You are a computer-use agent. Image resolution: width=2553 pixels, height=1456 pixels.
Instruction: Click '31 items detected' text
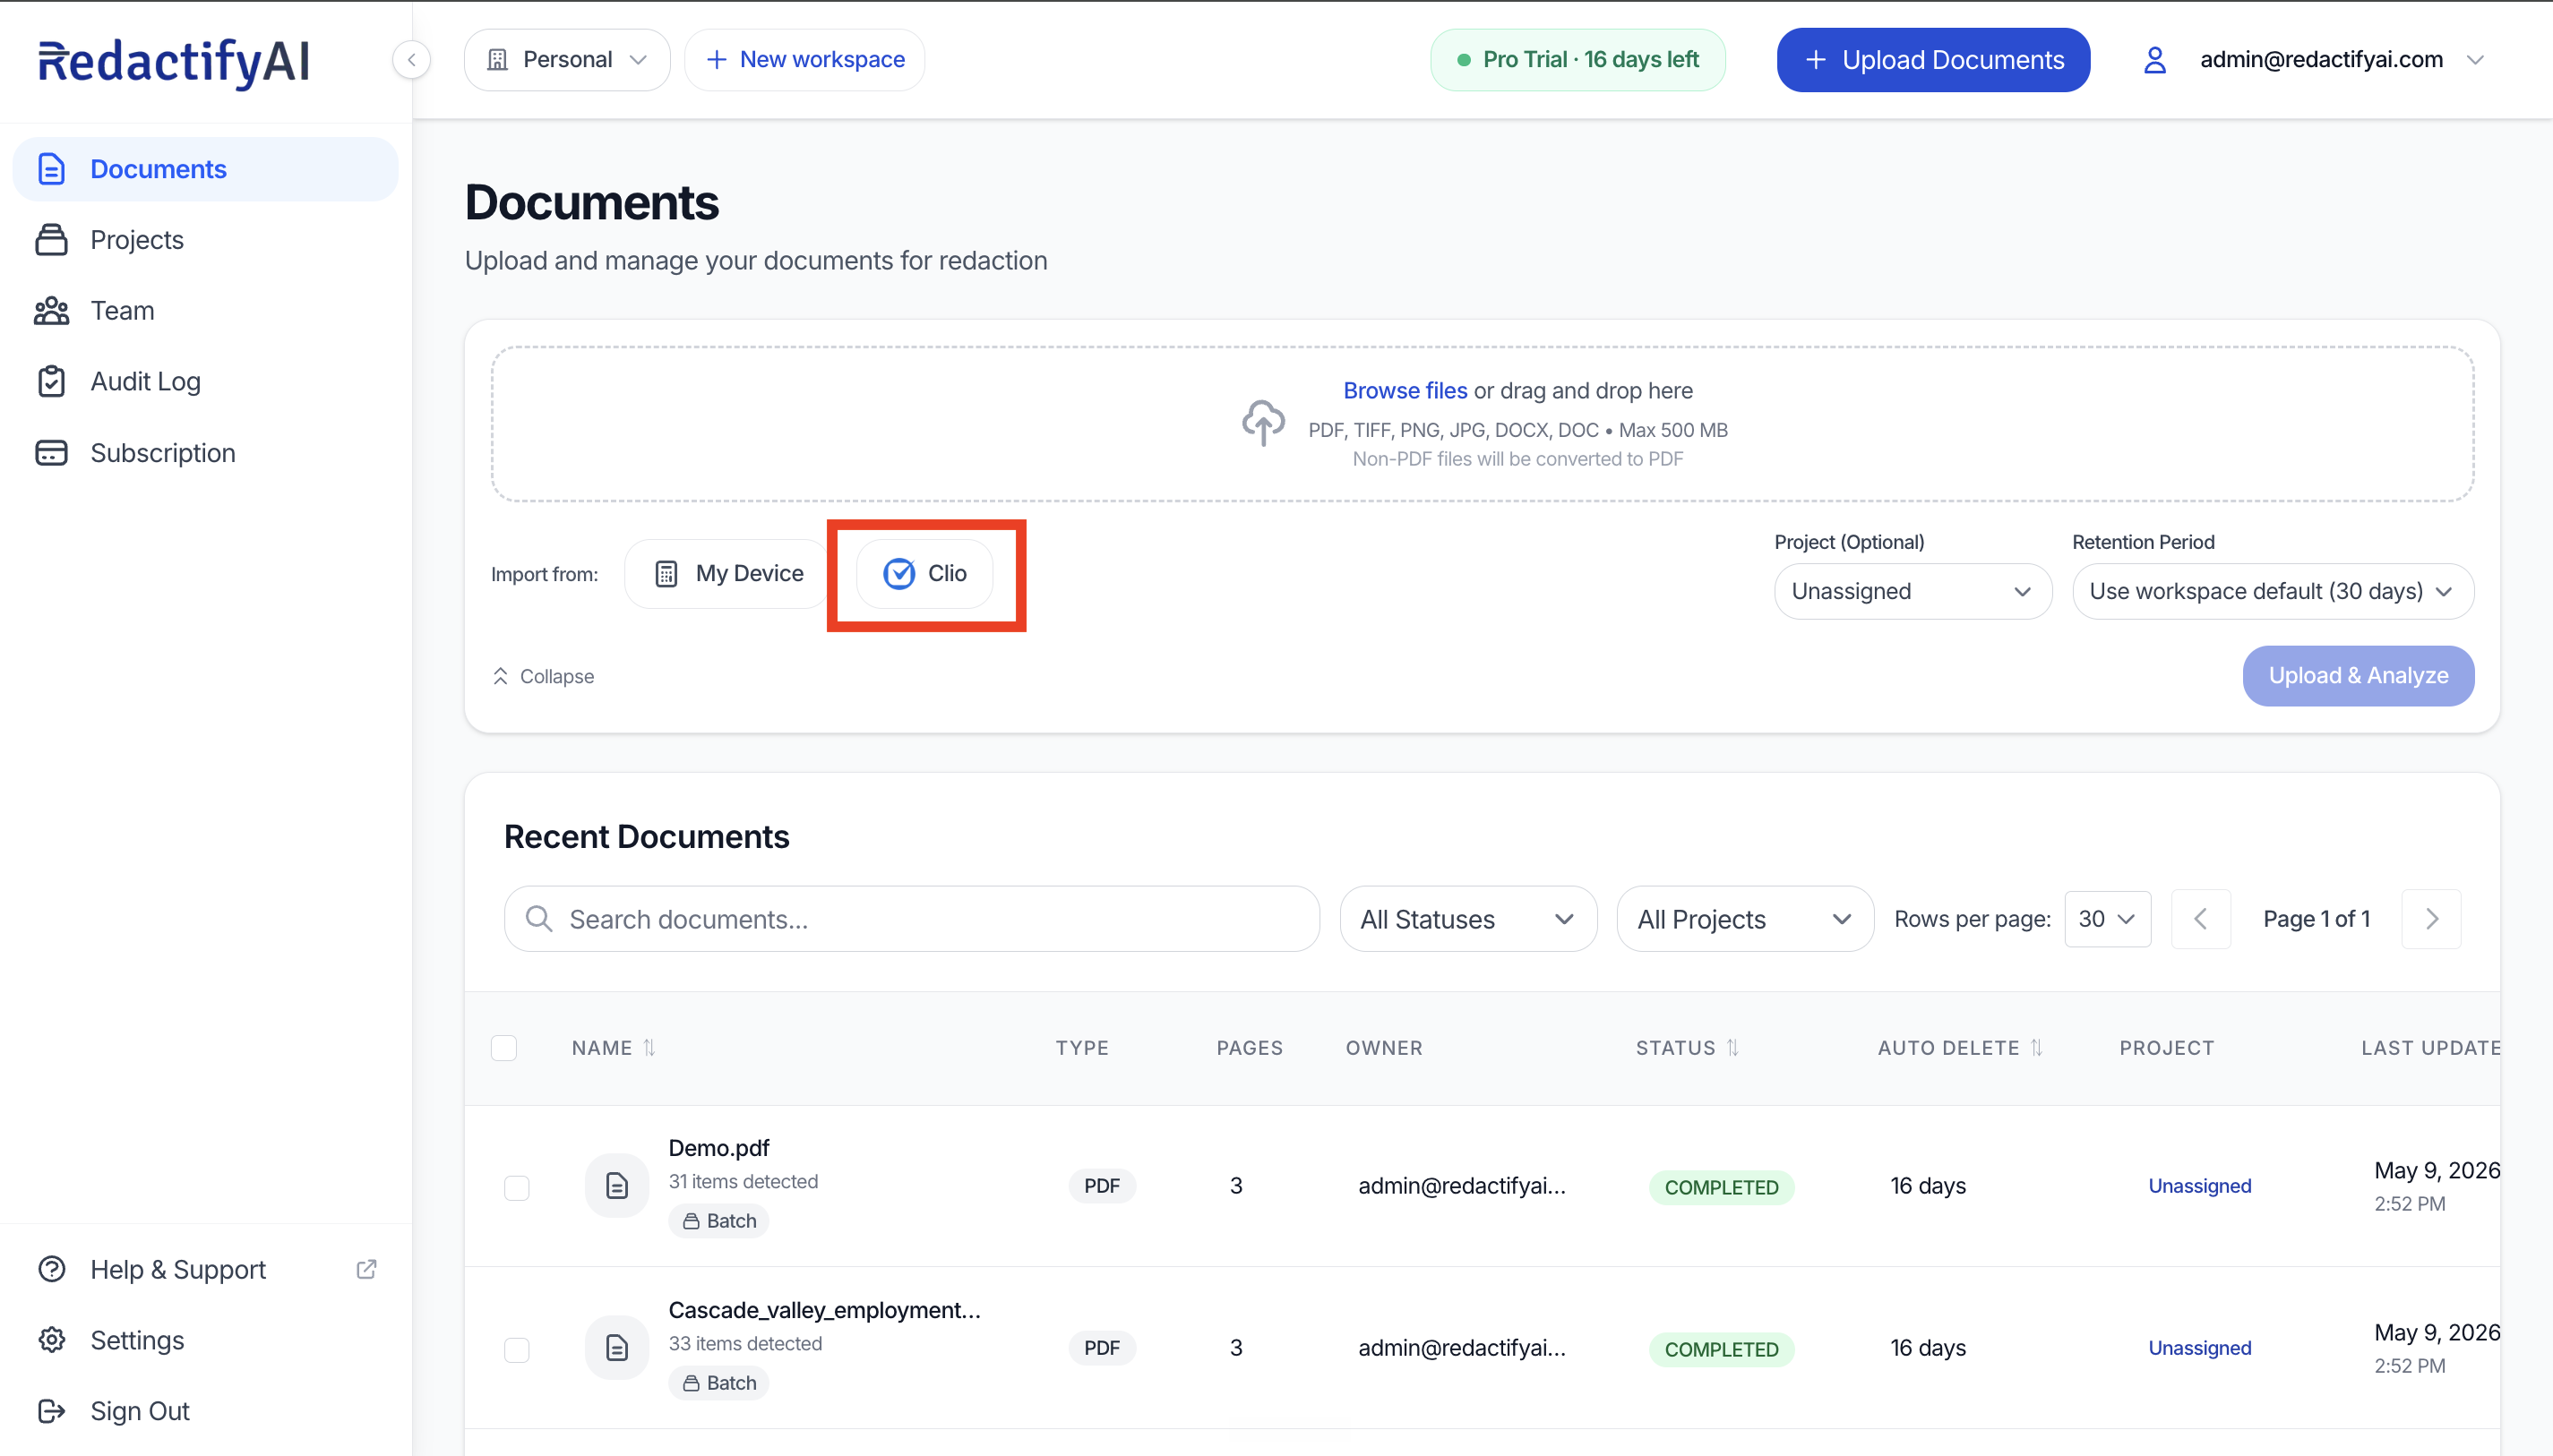click(744, 1182)
